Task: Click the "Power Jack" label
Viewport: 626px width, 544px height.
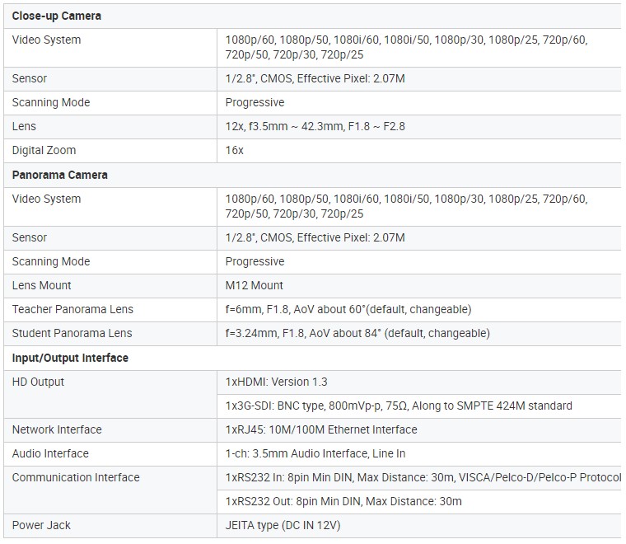Action: point(41,525)
